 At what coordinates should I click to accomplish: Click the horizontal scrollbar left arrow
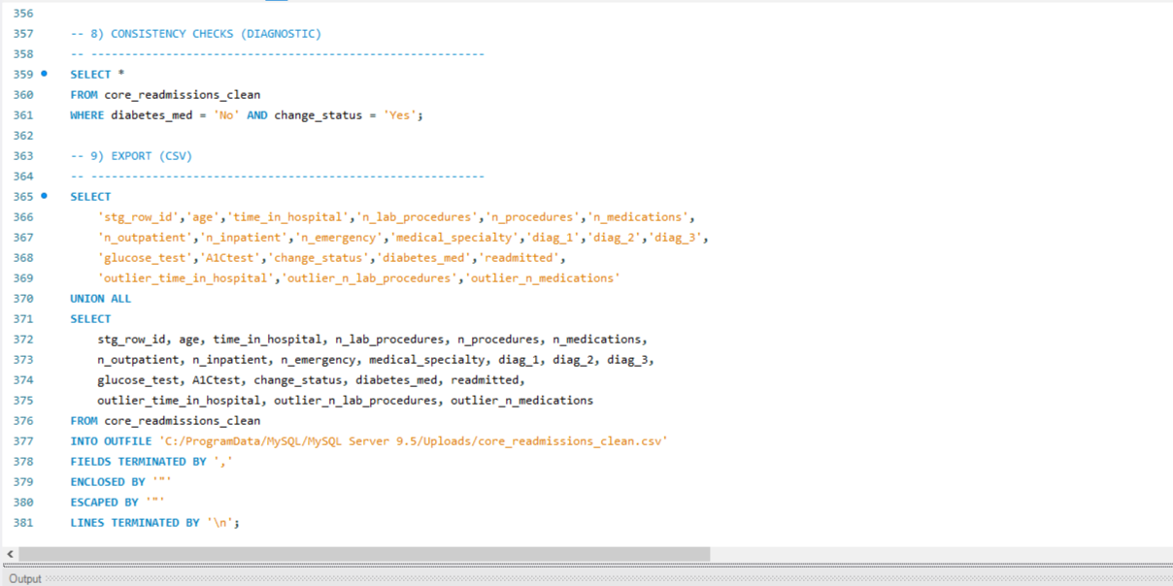[x=10, y=554]
